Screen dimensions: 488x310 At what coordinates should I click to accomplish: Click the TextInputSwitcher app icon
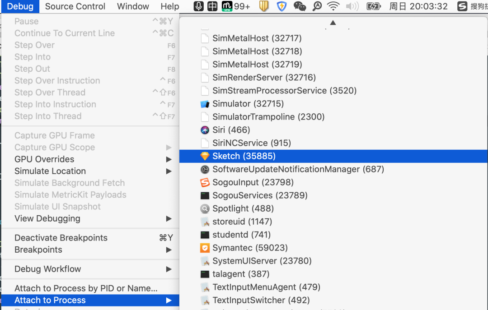pyautogui.click(x=205, y=301)
